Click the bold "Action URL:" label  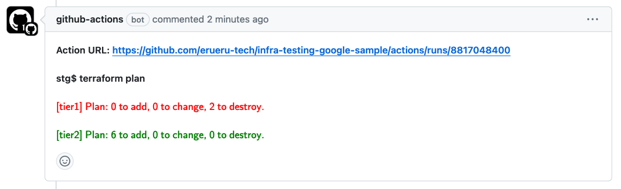coord(83,50)
